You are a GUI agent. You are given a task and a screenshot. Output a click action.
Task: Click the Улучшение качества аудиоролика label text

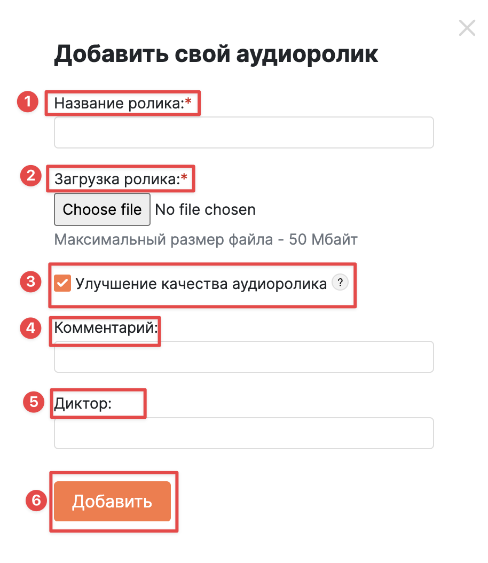pos(201,284)
